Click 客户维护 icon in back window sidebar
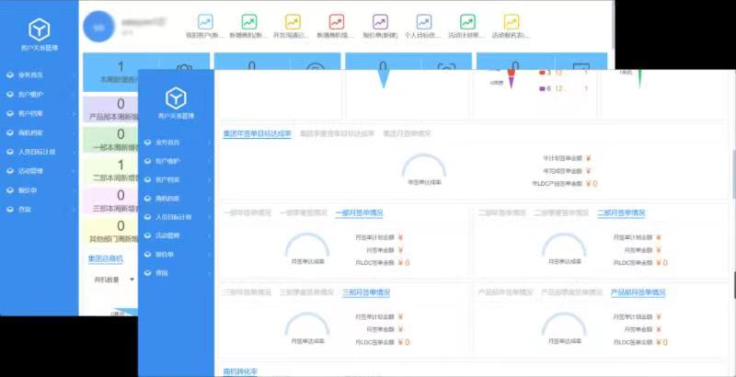 (x=10, y=94)
